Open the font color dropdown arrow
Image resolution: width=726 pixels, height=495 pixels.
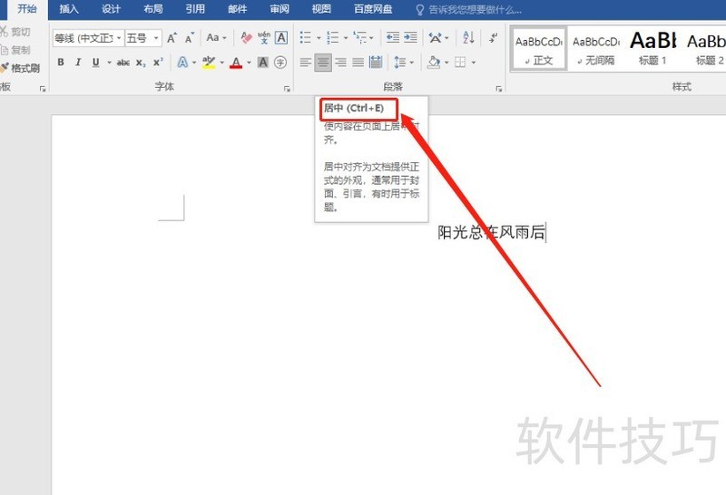(249, 62)
